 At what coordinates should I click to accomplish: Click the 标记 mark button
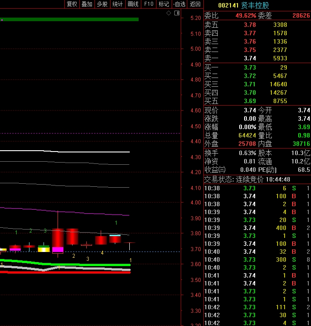(164, 4)
